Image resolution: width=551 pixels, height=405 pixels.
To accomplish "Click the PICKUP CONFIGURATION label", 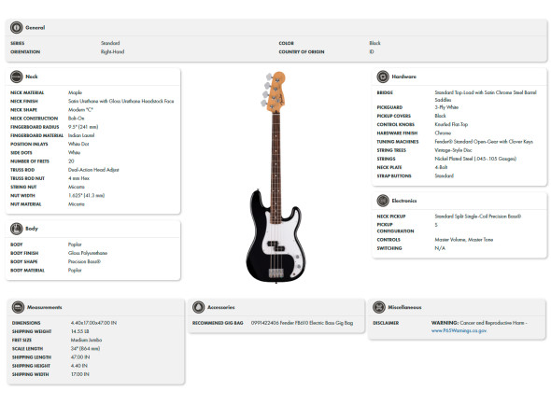I will coord(395,228).
